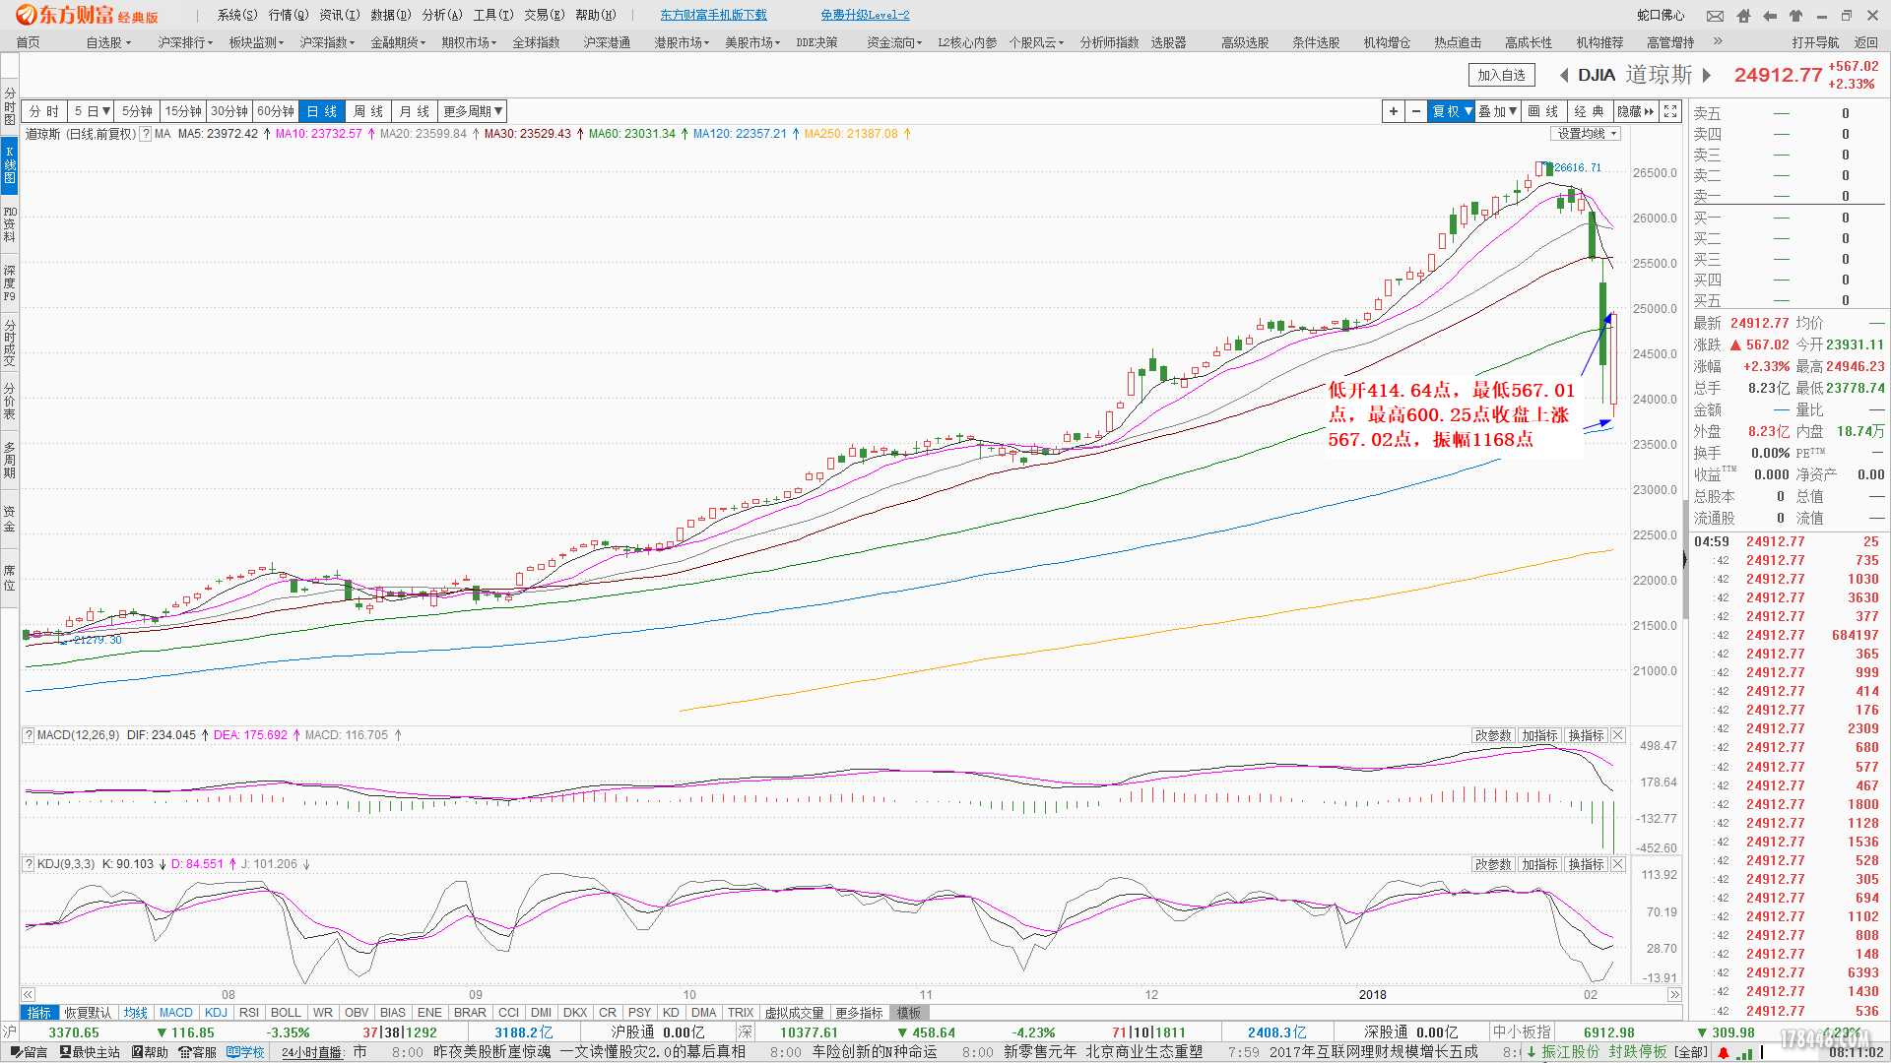
Task: Expand 沪深排行 toolbar dropdown
Action: pos(185,42)
